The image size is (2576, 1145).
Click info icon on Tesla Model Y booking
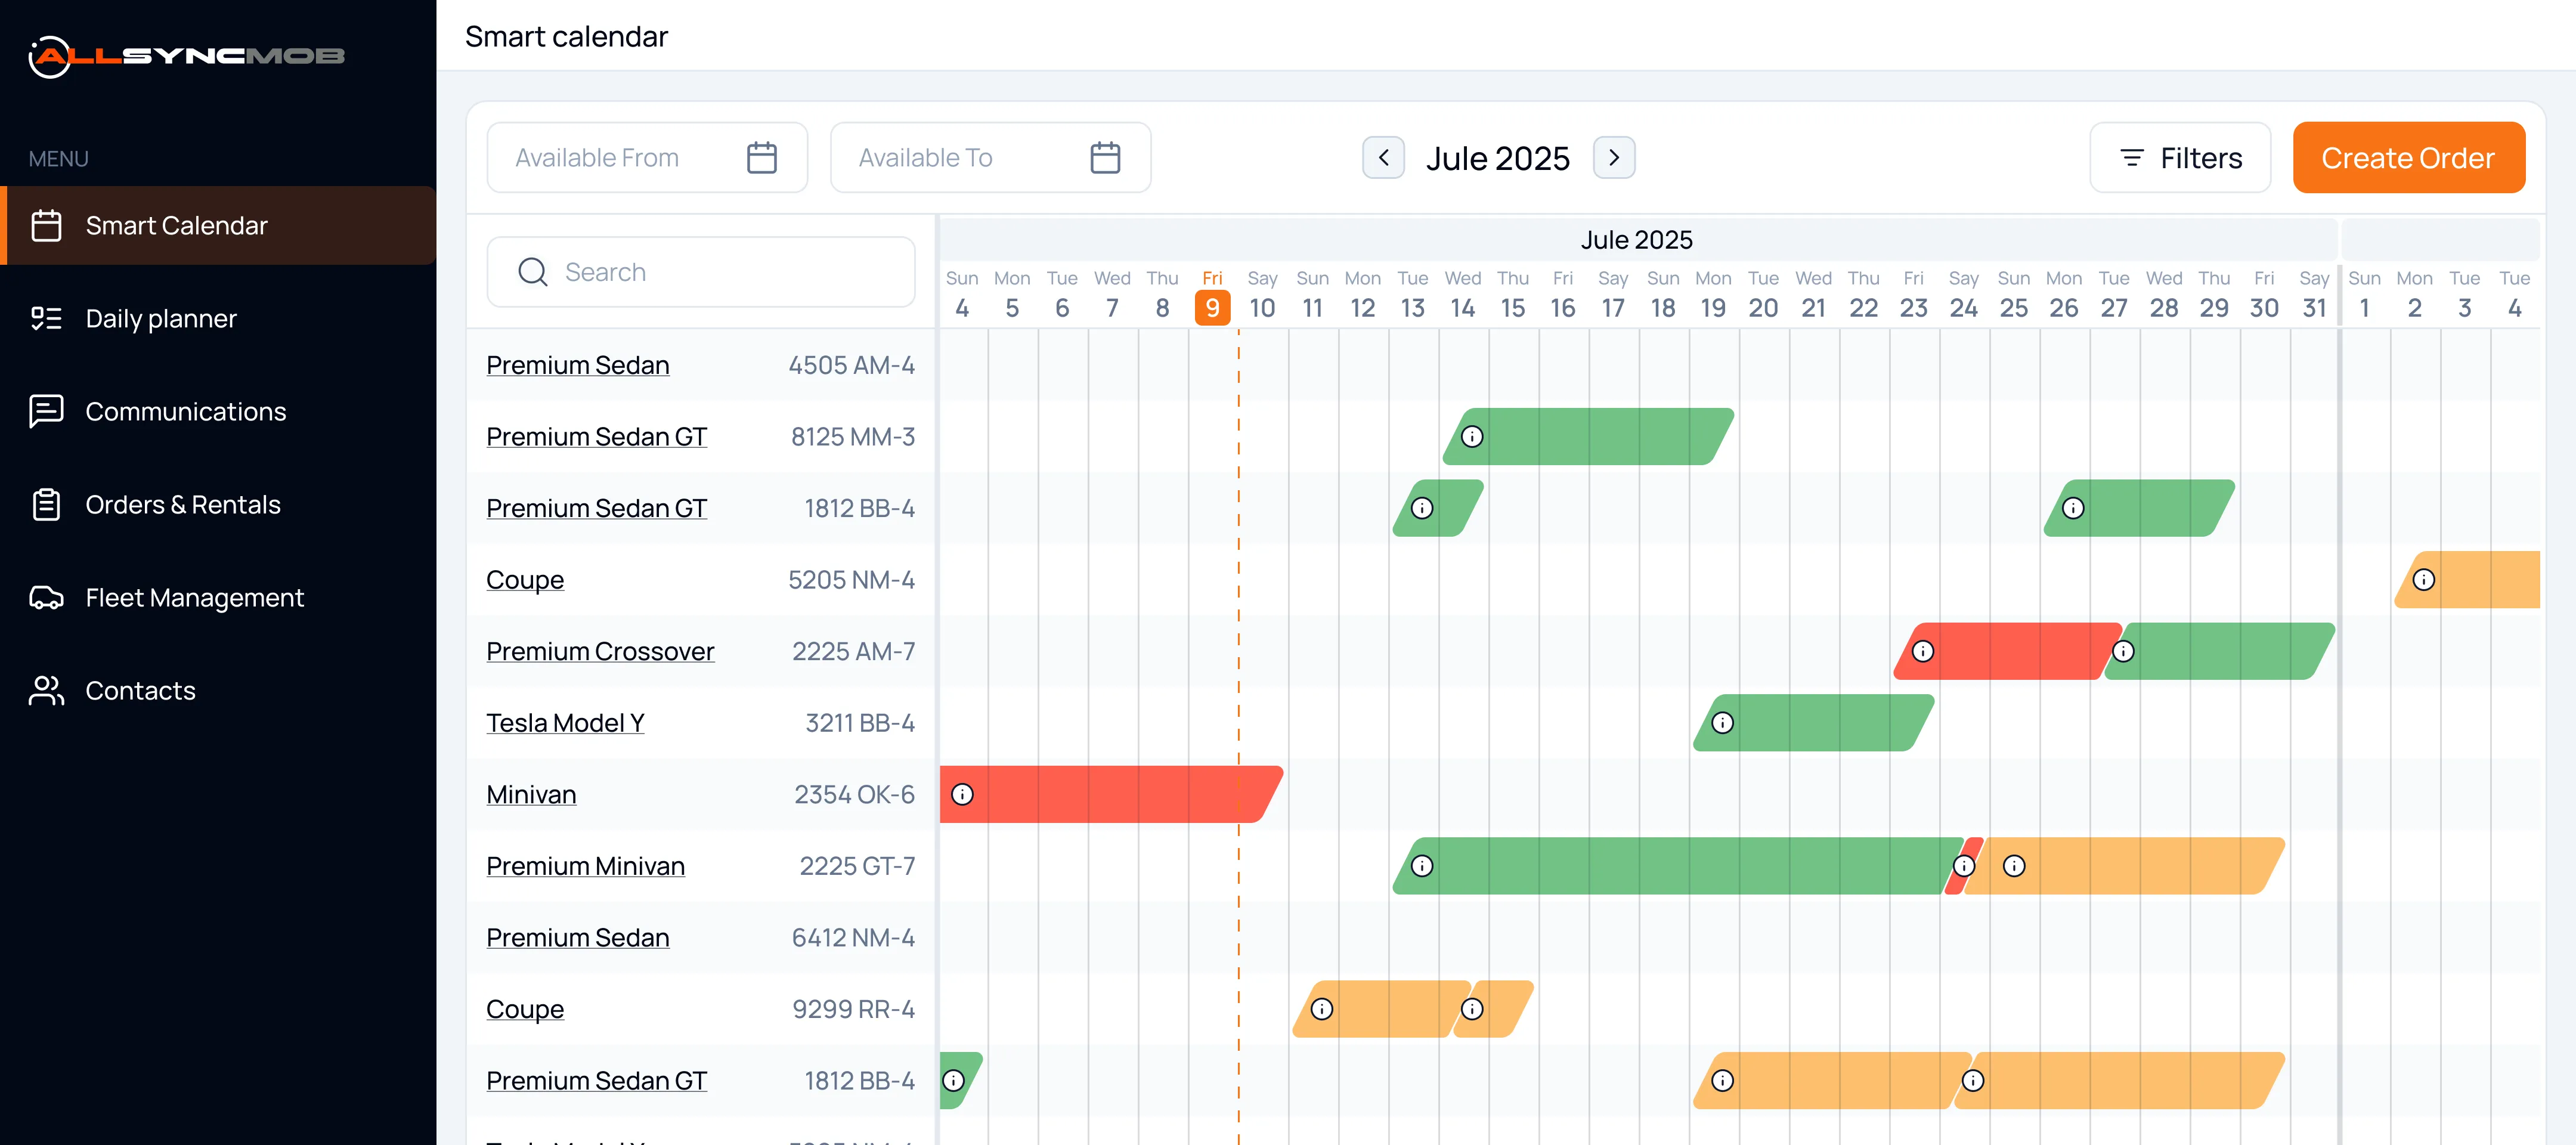point(1722,723)
